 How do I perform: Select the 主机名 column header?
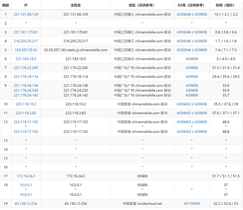click(76, 5)
